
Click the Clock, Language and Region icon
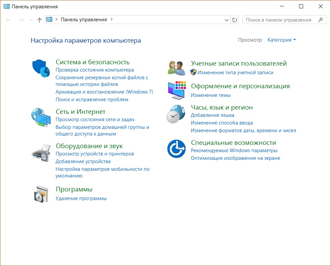coord(176,114)
